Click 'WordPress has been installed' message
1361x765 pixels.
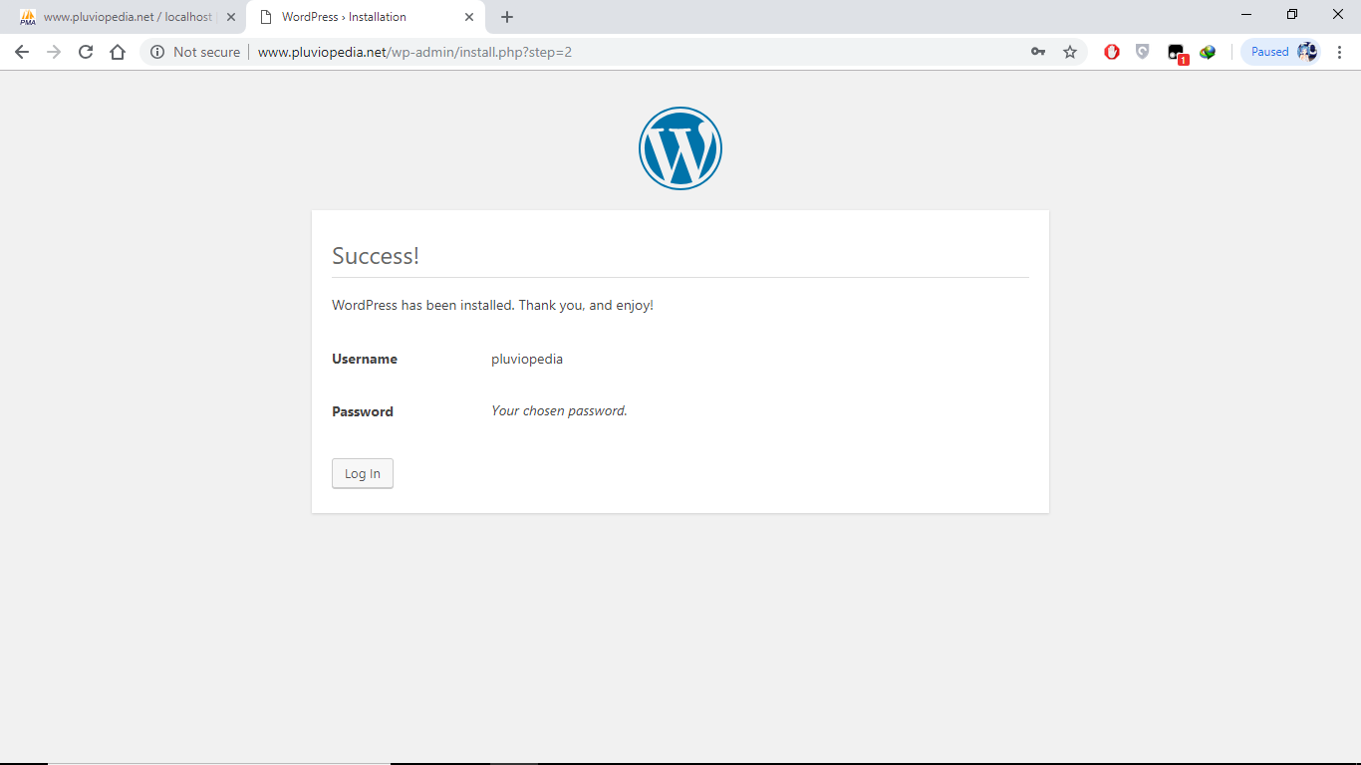pyautogui.click(x=492, y=305)
